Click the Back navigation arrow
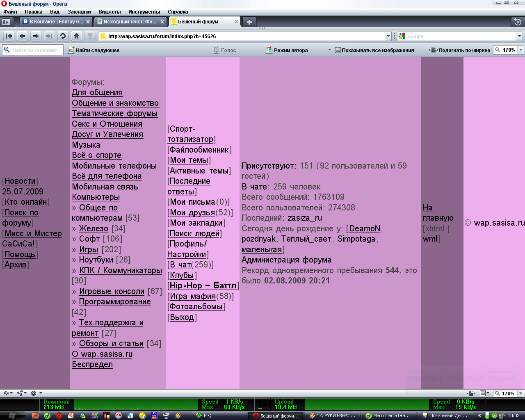Image resolution: width=525 pixels, height=420 pixels. pos(22,36)
